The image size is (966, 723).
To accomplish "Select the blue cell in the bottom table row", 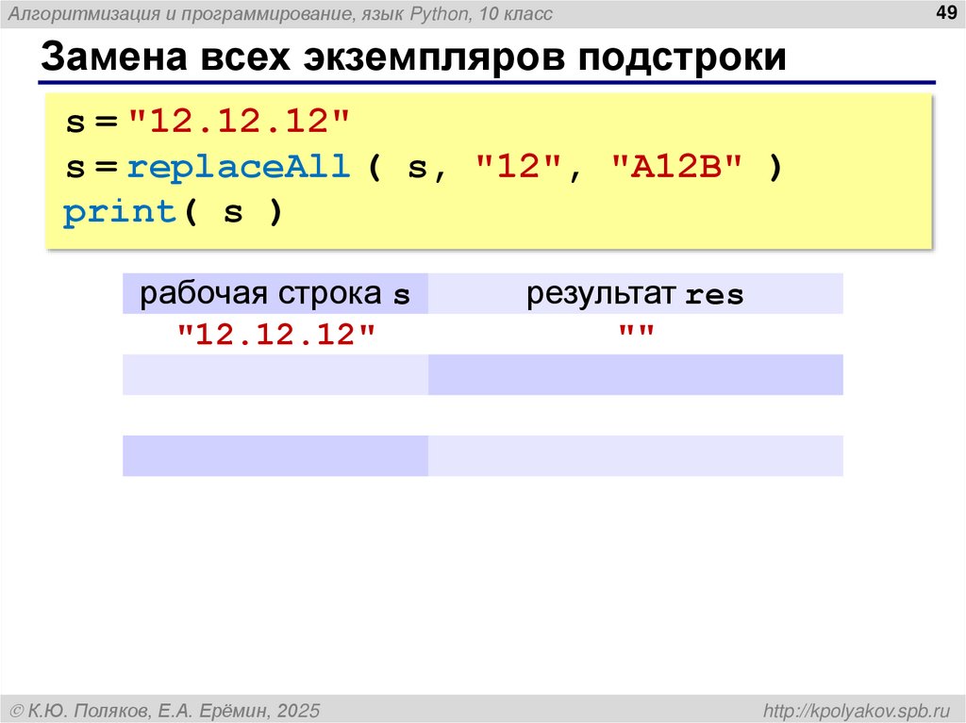I will click(x=275, y=454).
